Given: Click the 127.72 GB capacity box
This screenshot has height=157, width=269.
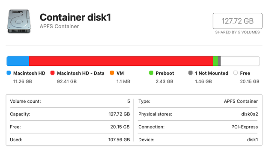Looking at the screenshot, I should 238,21.
